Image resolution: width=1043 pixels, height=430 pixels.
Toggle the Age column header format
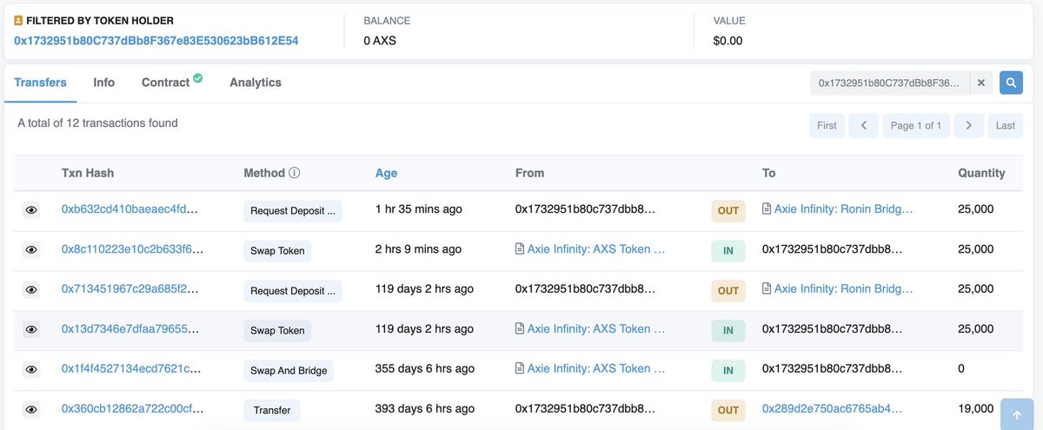pyautogui.click(x=386, y=173)
